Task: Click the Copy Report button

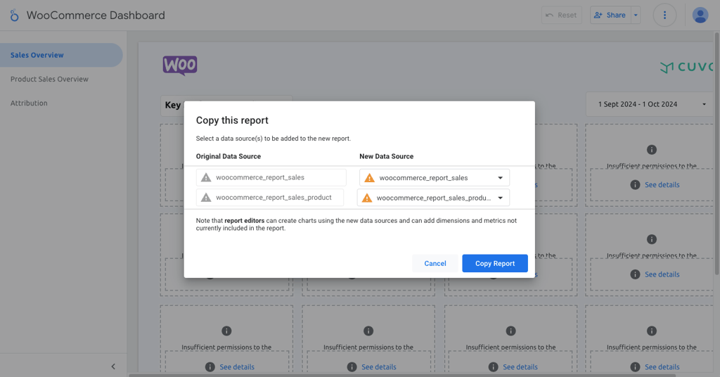Action: tap(494, 263)
